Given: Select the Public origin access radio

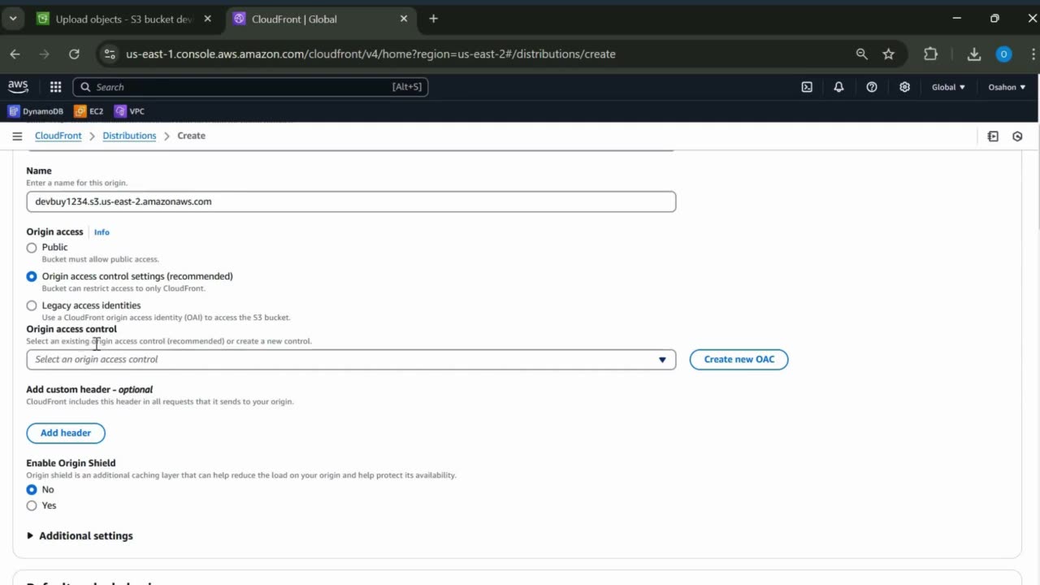Looking at the screenshot, I should [x=32, y=248].
